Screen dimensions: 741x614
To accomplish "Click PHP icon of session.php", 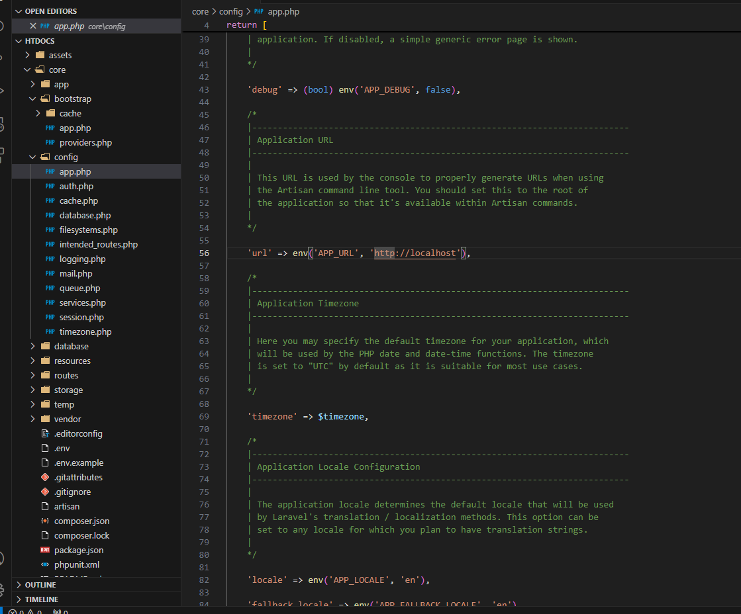I will 50,318.
